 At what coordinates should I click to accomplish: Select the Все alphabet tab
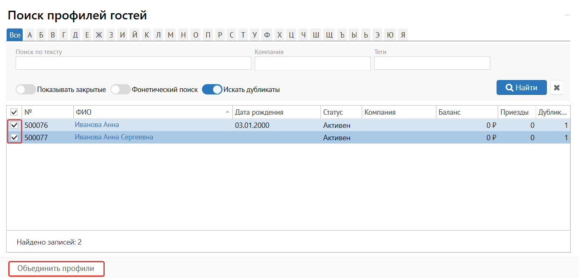point(15,35)
